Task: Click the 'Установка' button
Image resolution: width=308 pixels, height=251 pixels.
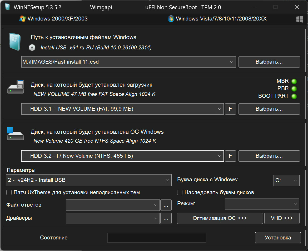Action: (278, 238)
